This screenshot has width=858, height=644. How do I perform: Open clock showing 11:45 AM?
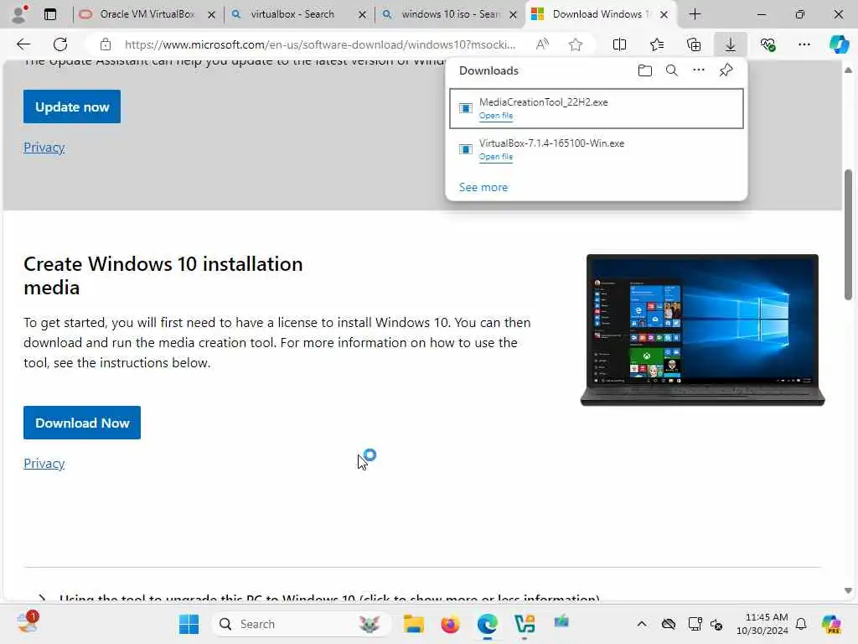coord(762,624)
